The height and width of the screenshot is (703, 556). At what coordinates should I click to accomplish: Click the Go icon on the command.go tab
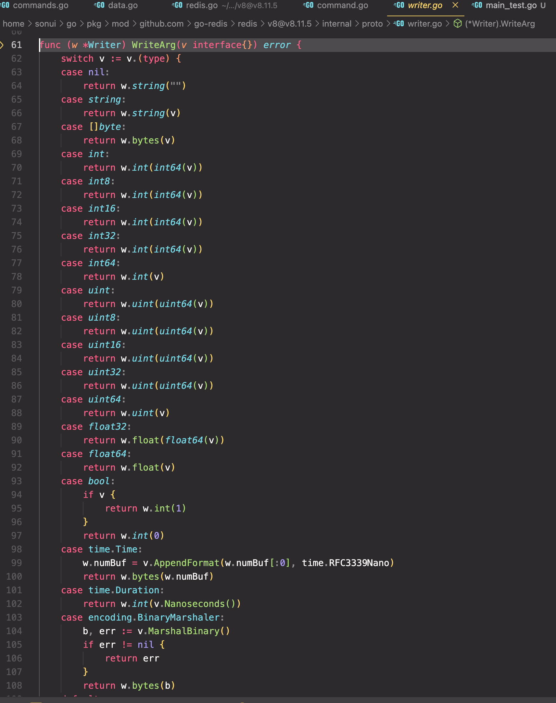(309, 5)
